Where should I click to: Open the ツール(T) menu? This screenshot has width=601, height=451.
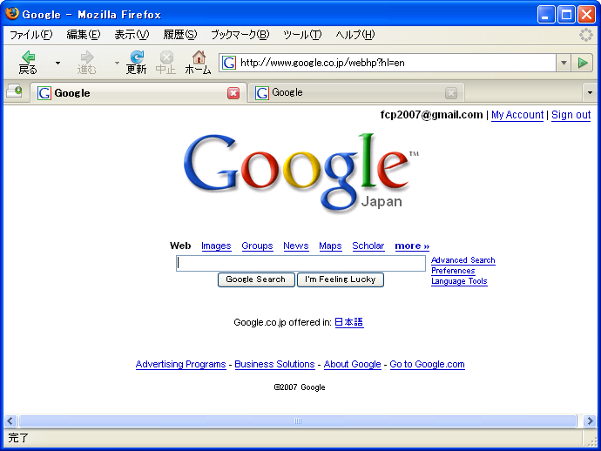point(302,35)
